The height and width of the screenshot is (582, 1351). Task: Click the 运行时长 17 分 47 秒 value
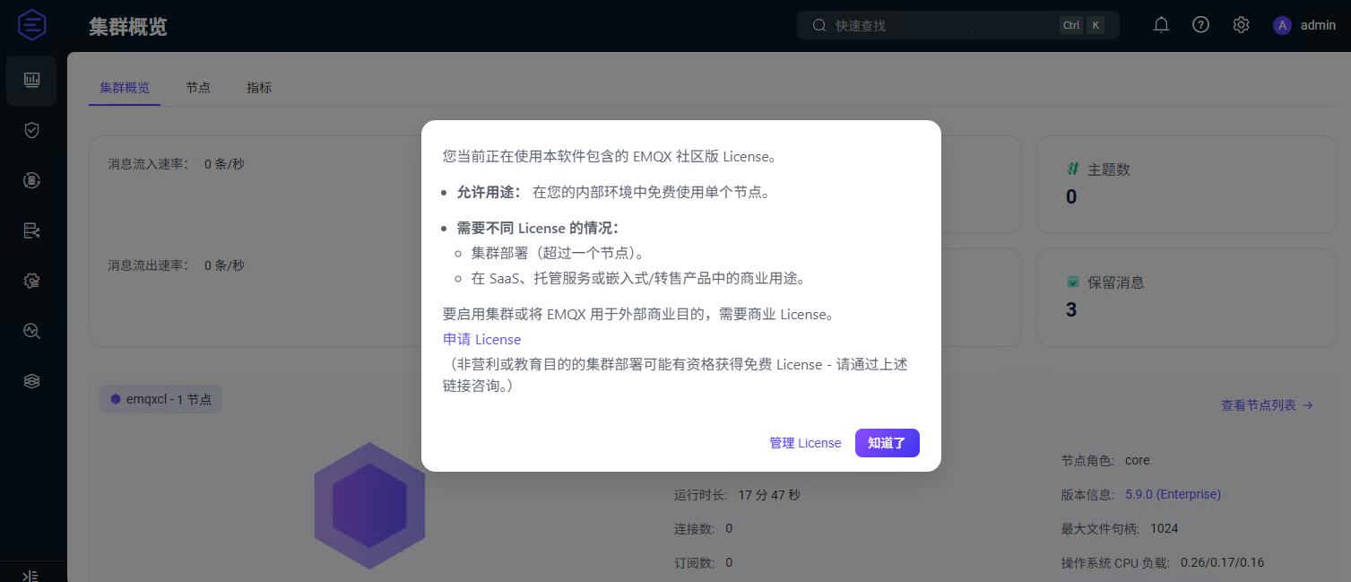click(x=769, y=494)
